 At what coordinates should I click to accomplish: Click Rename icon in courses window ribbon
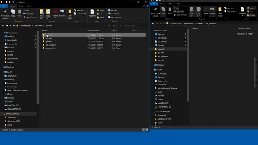tap(62, 13)
